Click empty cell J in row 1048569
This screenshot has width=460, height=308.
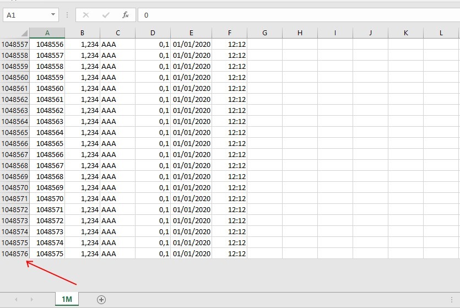pyautogui.click(x=371, y=176)
